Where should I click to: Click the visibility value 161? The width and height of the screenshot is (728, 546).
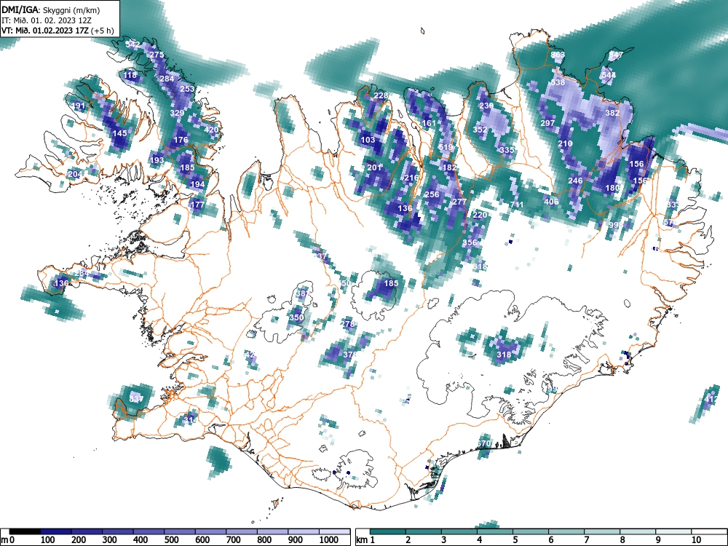click(429, 123)
